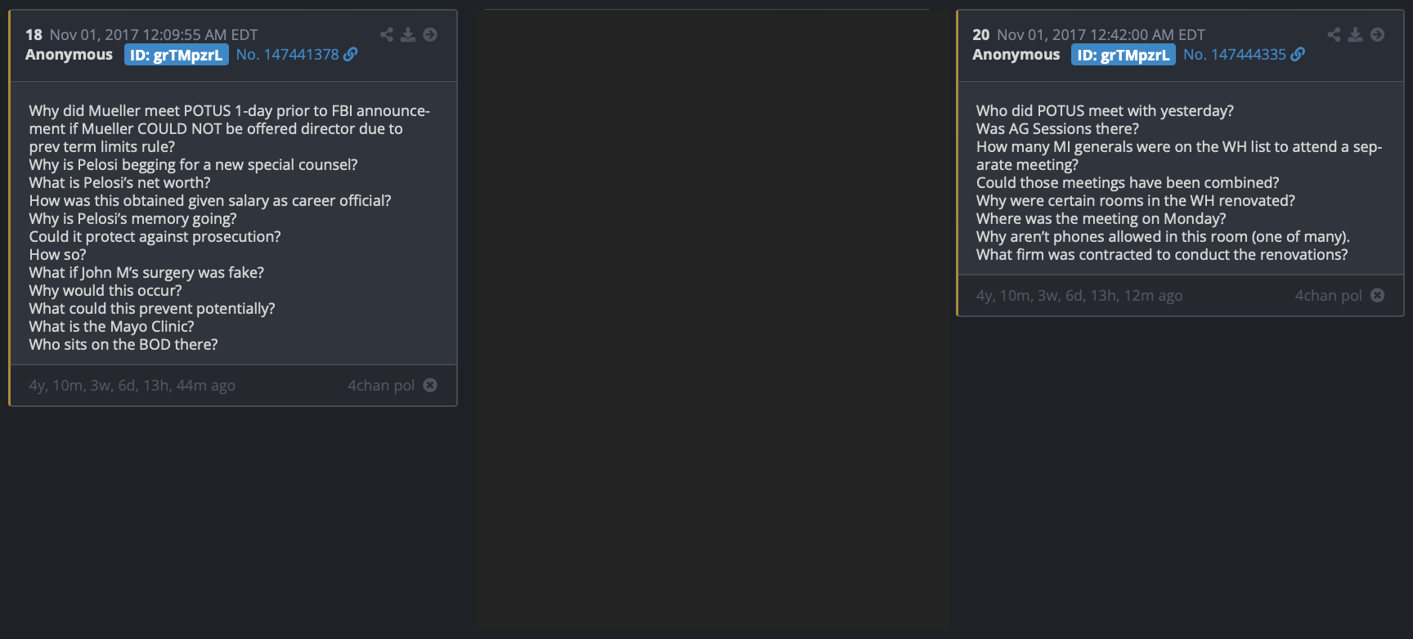Screen dimensions: 1413x639
Task: Click post number 20
Action: [981, 34]
